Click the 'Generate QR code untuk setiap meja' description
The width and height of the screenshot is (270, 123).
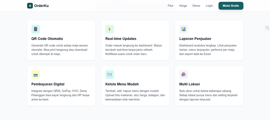(60, 50)
